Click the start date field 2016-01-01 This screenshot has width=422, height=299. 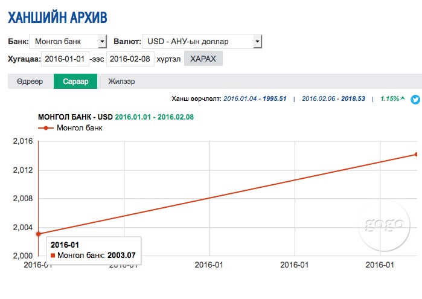(65, 59)
